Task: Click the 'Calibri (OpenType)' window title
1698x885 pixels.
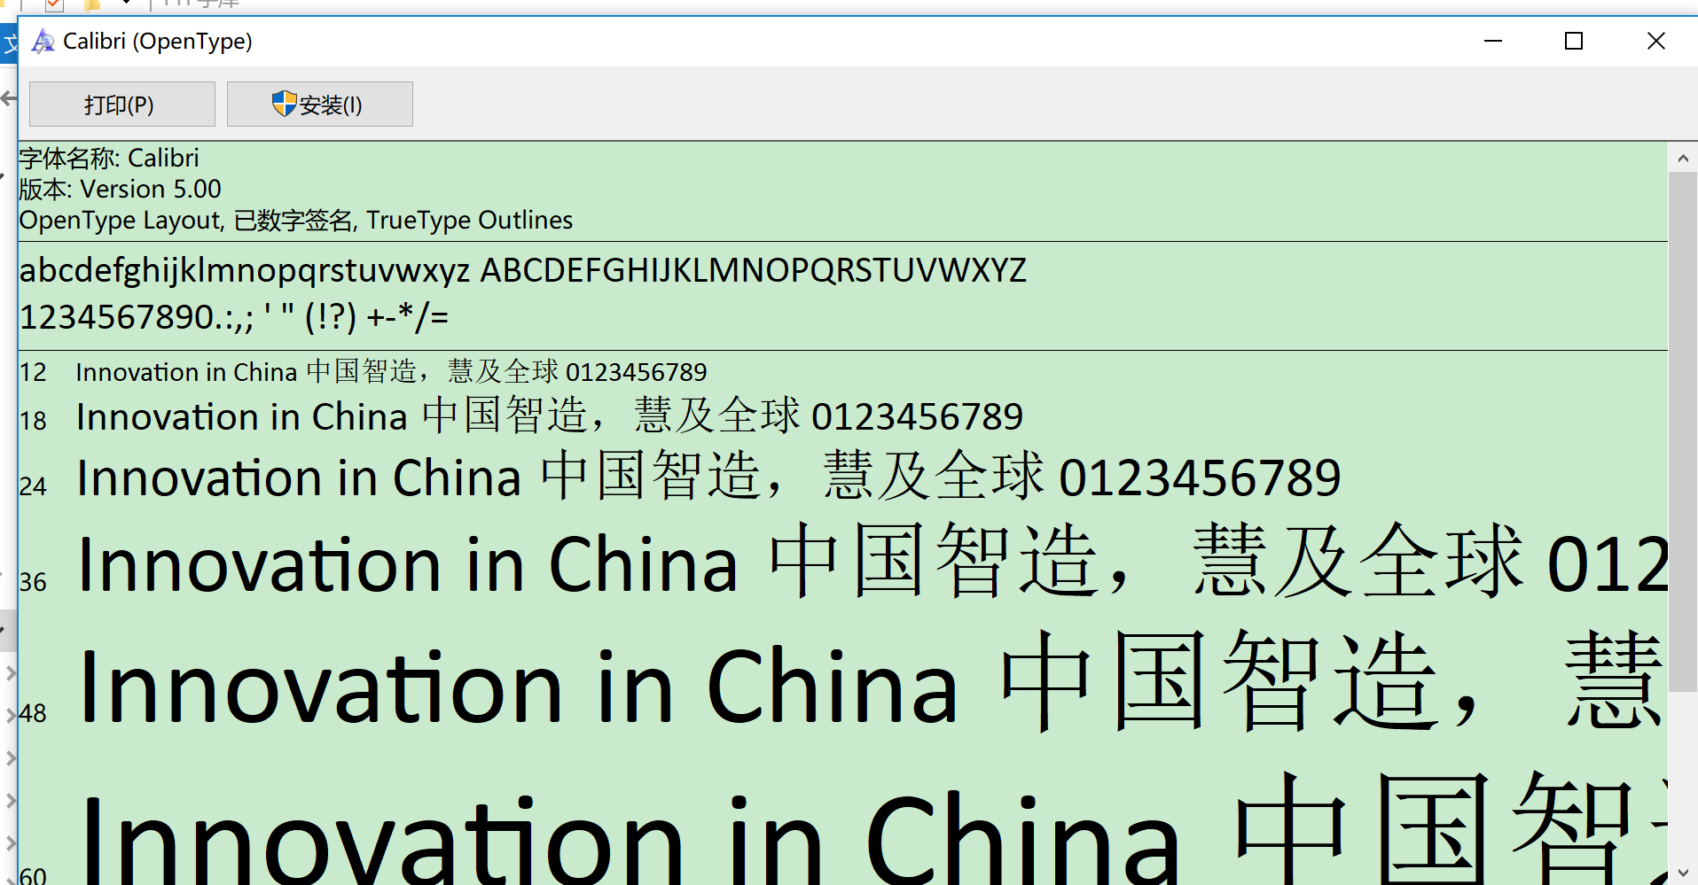Action: pyautogui.click(x=158, y=41)
